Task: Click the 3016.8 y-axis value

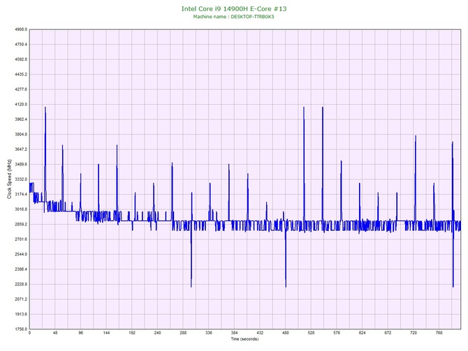Action: coord(21,209)
